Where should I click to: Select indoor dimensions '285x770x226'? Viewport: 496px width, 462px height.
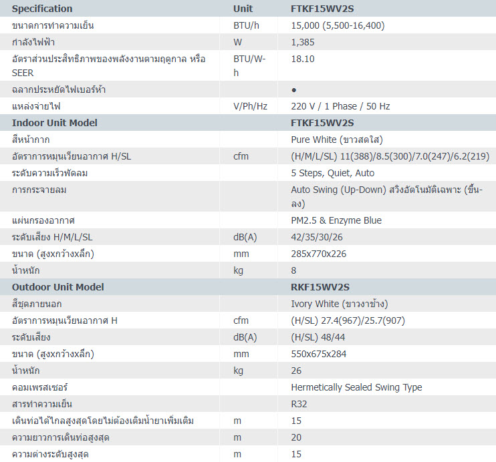(319, 254)
